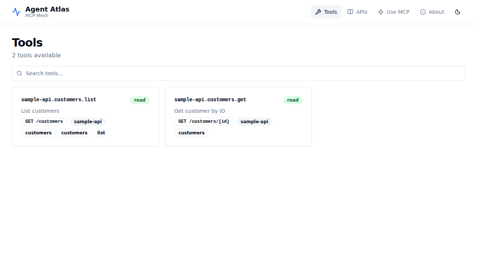Image resolution: width=477 pixels, height=268 pixels.
Task: Click the book icon next to APIs
Action: [350, 12]
